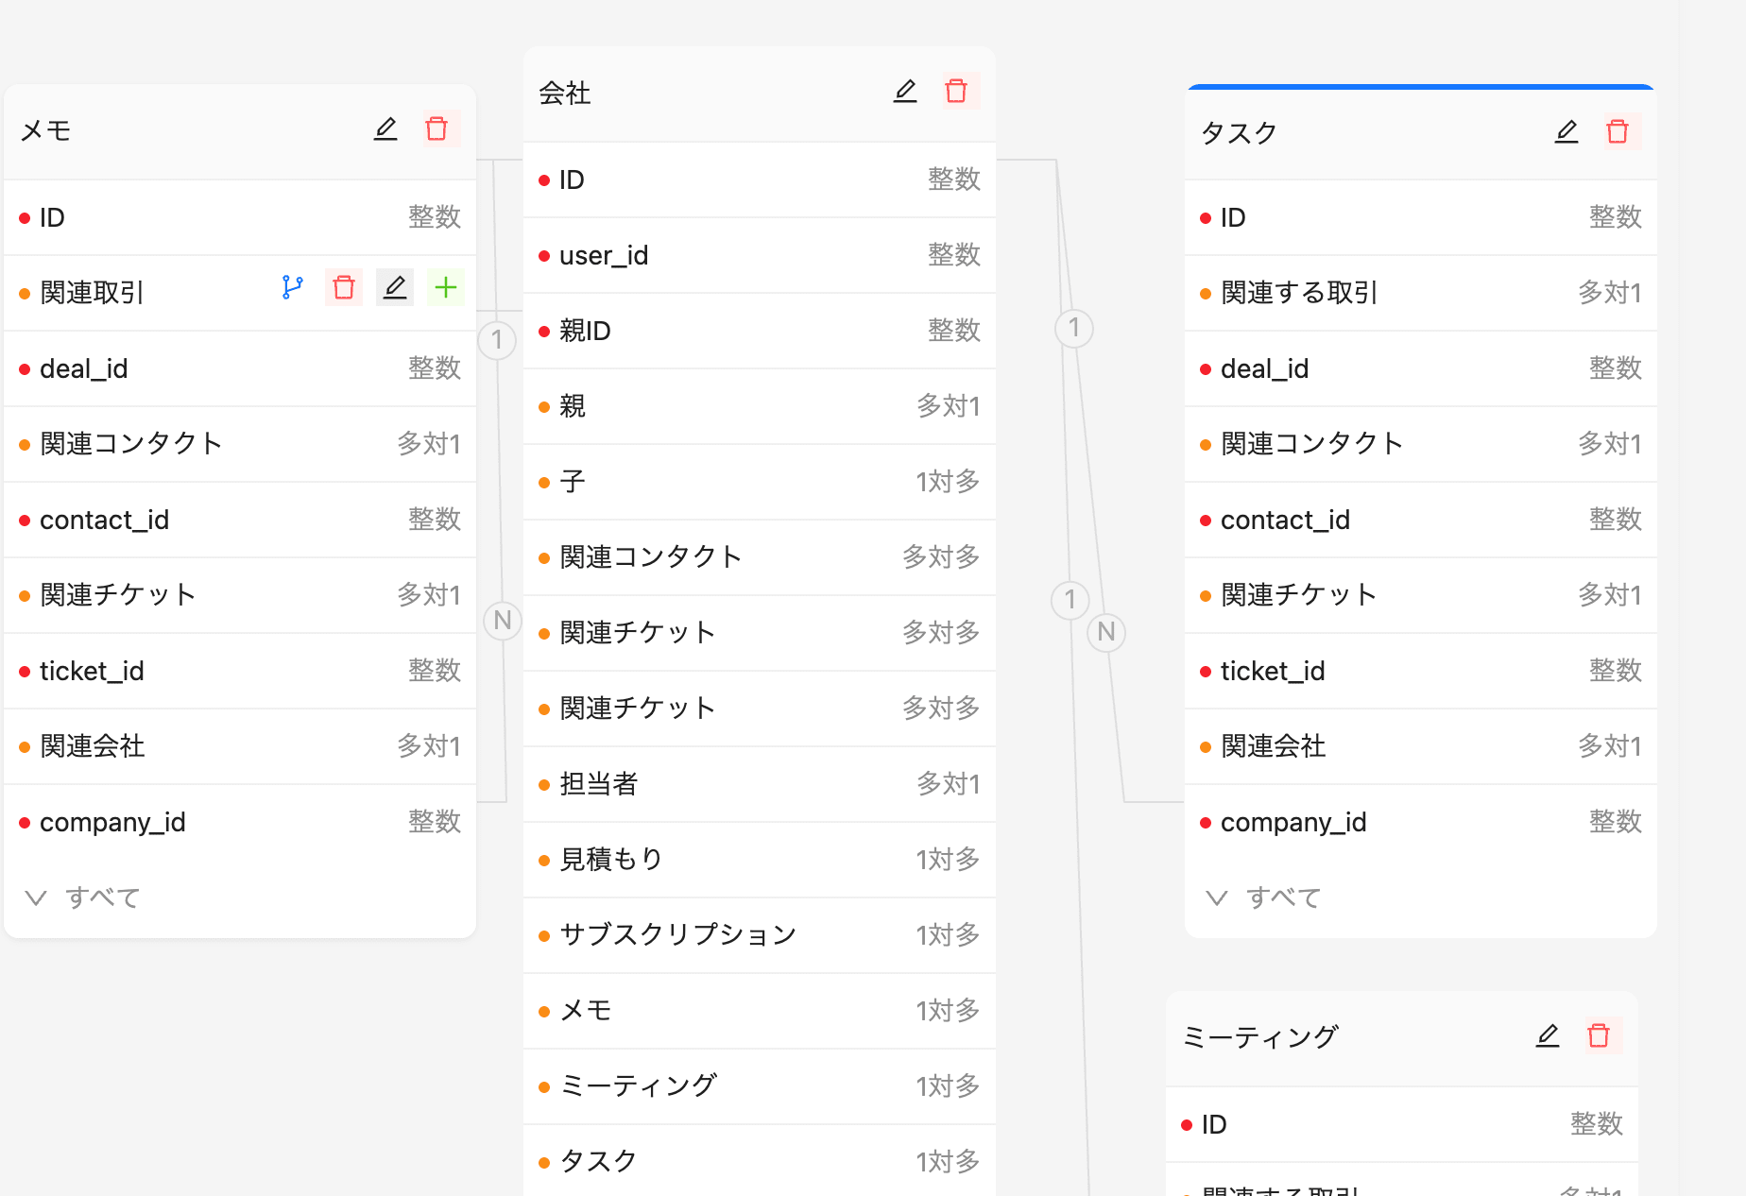Click the ミーティング table title
The width and height of the screenshot is (1746, 1196).
[x=1260, y=1037]
